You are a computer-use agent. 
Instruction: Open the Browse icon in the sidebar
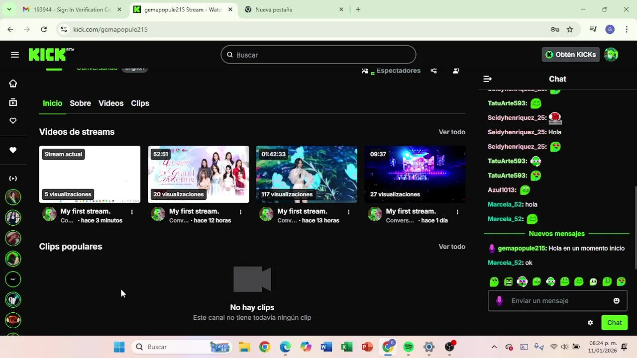[x=13, y=102]
